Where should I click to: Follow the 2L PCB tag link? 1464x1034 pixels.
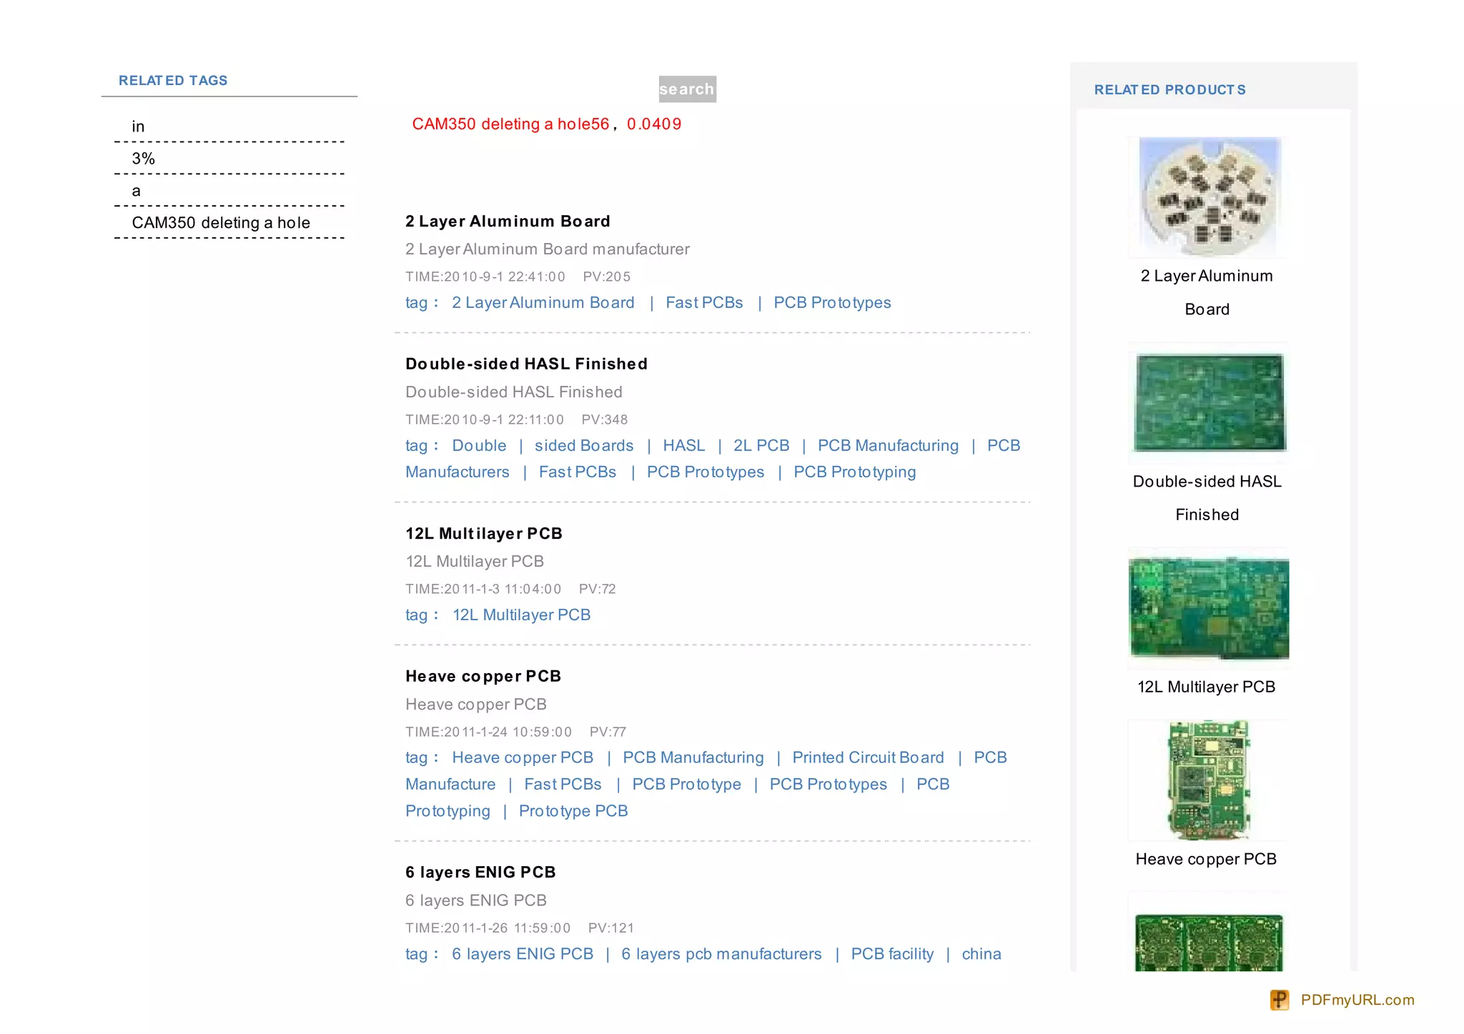click(x=761, y=446)
